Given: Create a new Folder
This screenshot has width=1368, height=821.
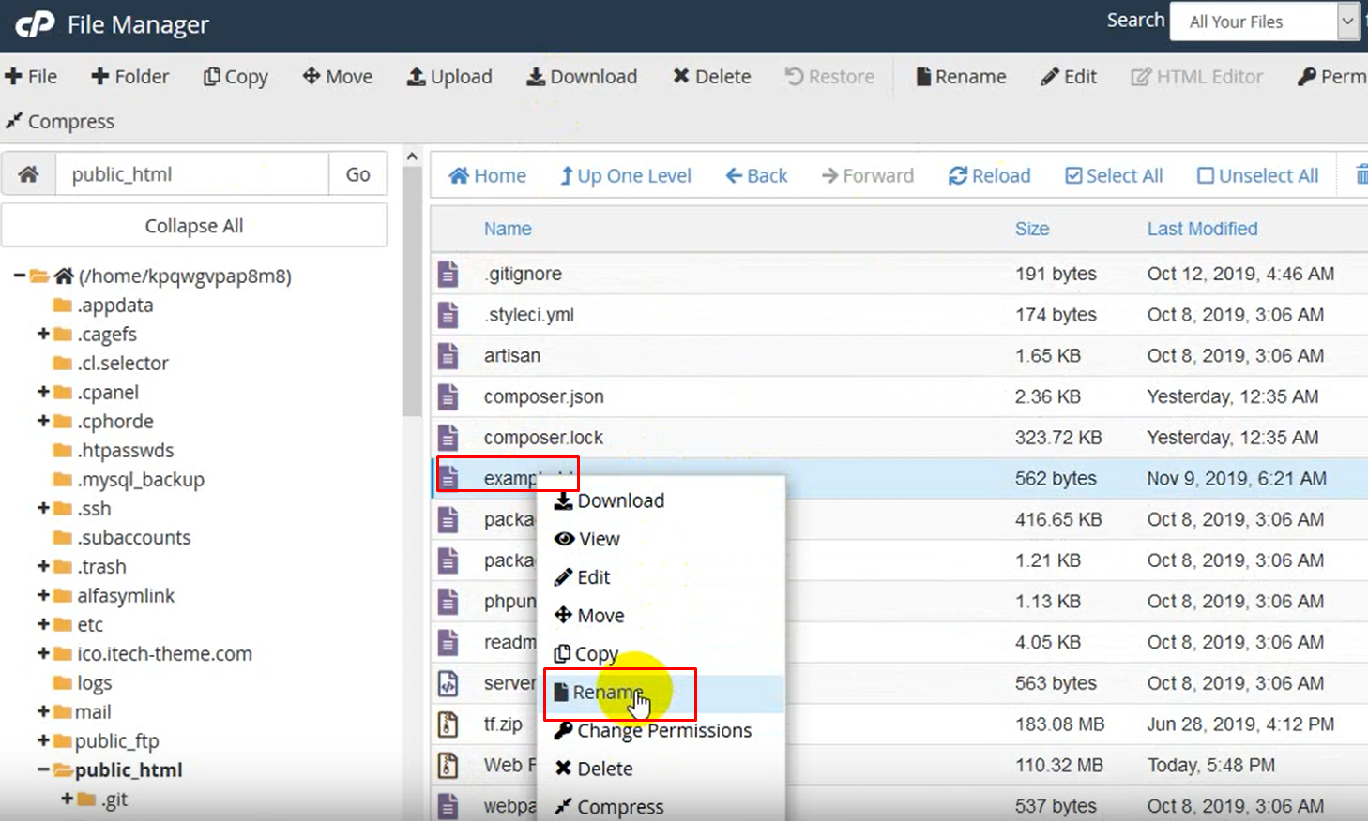Looking at the screenshot, I should pos(129,77).
